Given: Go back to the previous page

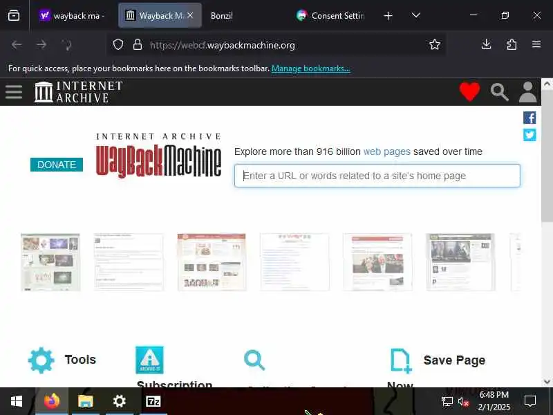Looking at the screenshot, I should [17, 45].
